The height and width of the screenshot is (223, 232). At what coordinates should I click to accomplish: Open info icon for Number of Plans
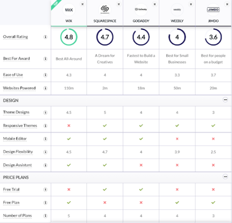(x=45, y=216)
